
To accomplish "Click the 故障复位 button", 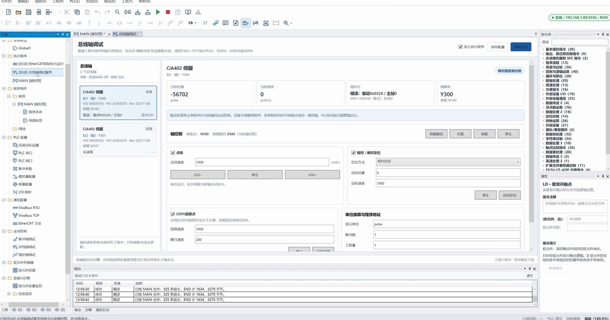I will (436, 134).
